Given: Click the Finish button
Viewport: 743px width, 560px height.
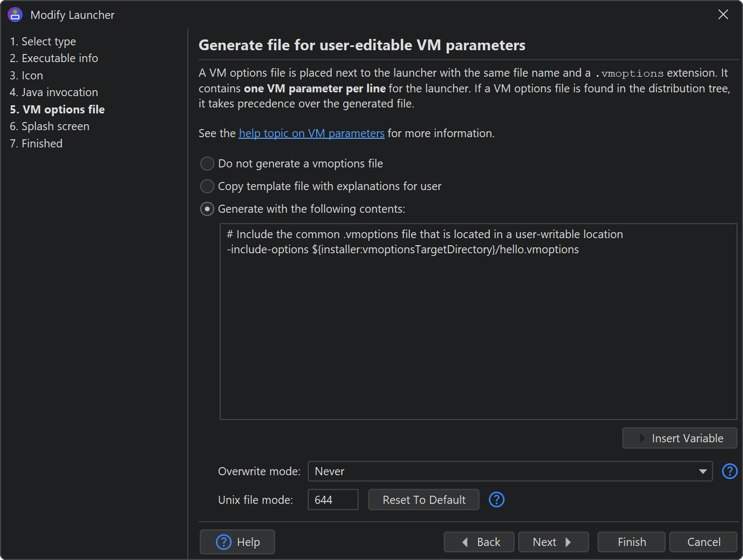Looking at the screenshot, I should point(631,542).
